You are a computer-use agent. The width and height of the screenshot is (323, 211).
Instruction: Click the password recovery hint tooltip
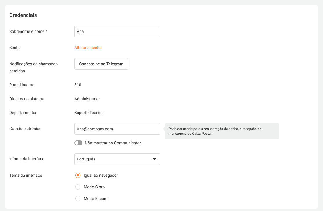[222, 131]
